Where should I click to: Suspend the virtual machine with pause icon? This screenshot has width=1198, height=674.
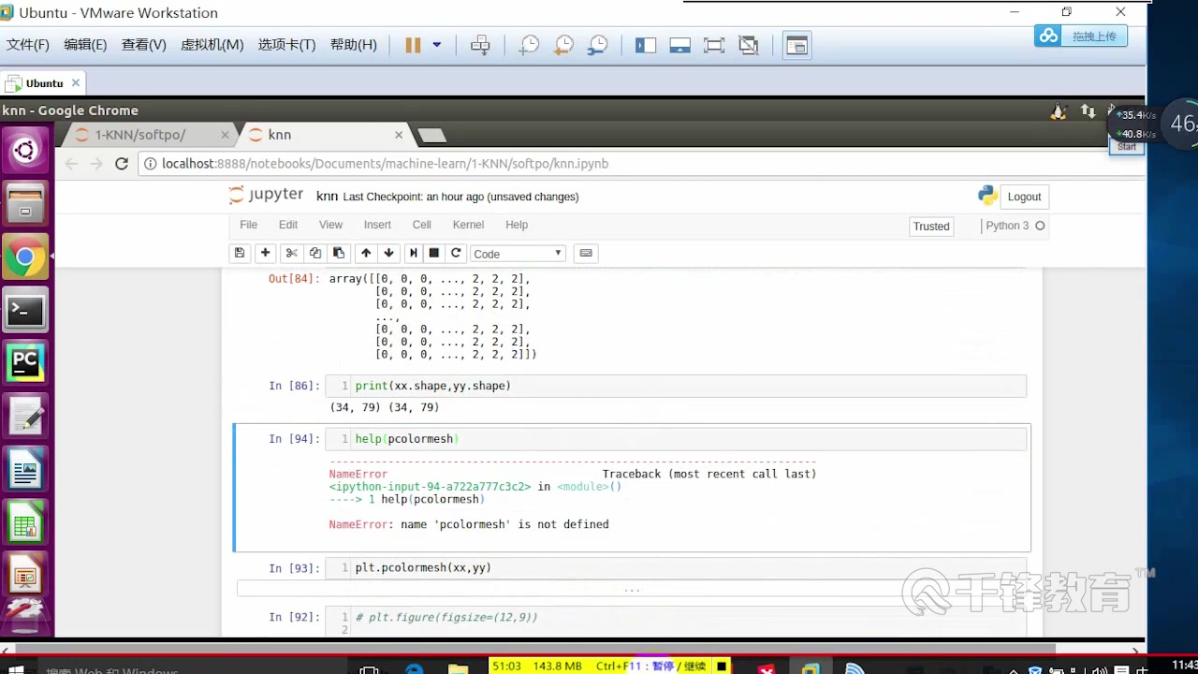pyautogui.click(x=412, y=44)
